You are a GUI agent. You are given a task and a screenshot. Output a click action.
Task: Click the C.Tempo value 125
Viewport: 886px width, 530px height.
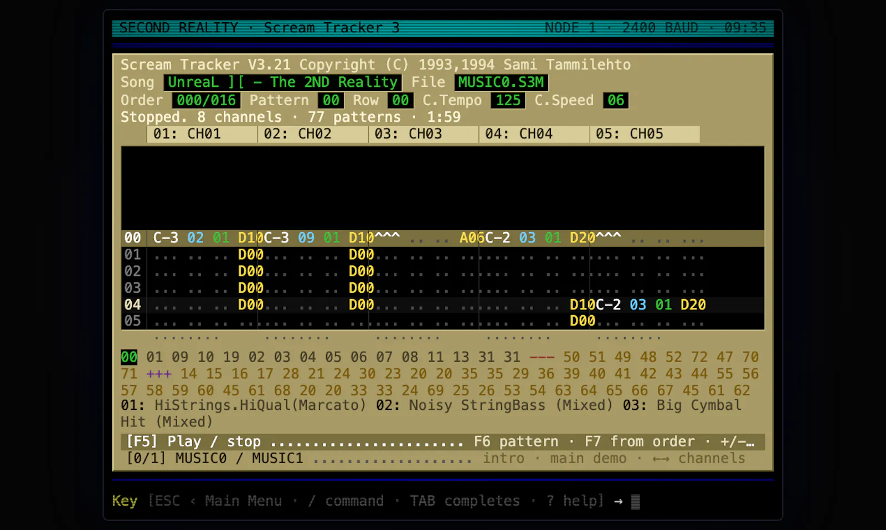[508, 100]
